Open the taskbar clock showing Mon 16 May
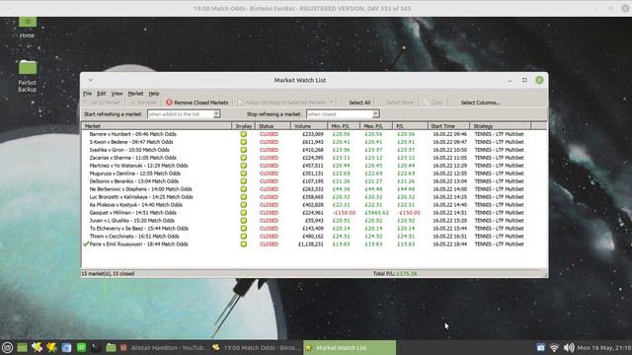Viewport: 632px width, 355px height. (x=604, y=348)
